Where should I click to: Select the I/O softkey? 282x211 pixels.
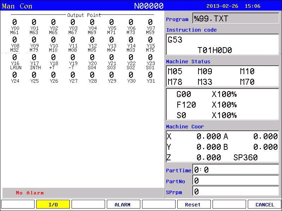(x=53, y=205)
